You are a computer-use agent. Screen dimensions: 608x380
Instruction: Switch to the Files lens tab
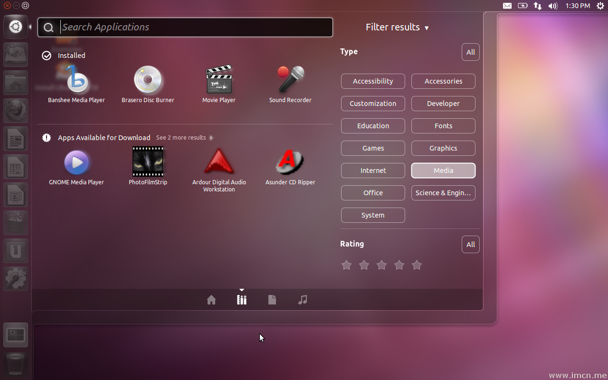coord(272,300)
